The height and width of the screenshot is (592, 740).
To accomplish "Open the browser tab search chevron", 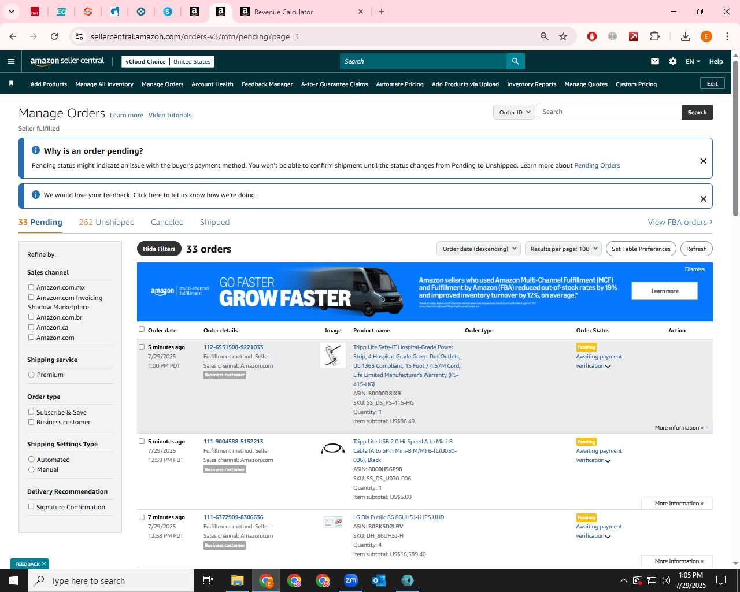I will 12,12.
